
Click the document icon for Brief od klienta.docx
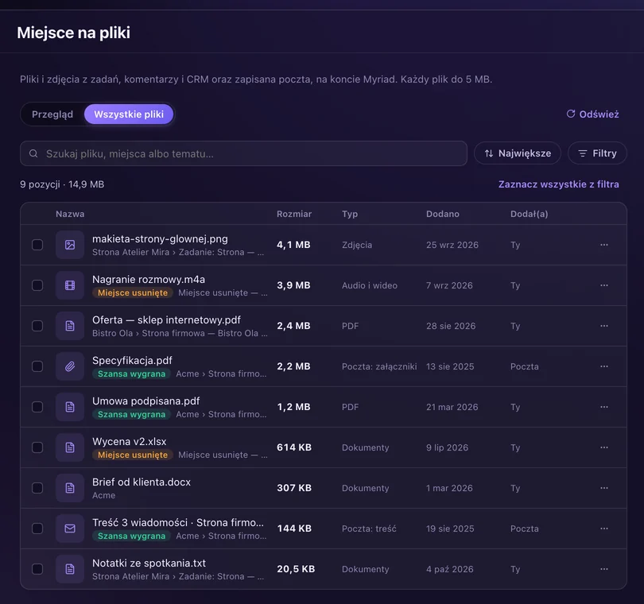(70, 488)
